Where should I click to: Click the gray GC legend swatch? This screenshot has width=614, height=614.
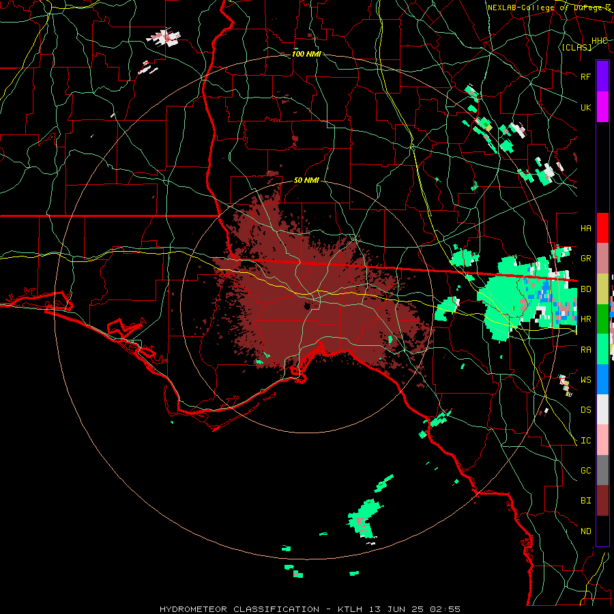602,470
